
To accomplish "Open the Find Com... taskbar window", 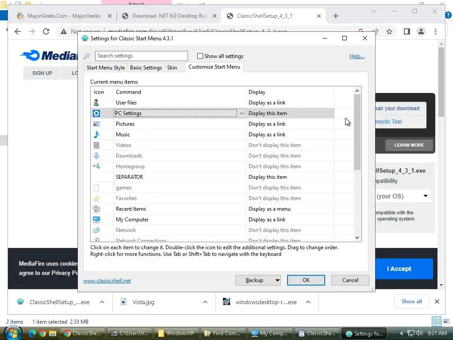I will tap(223, 333).
